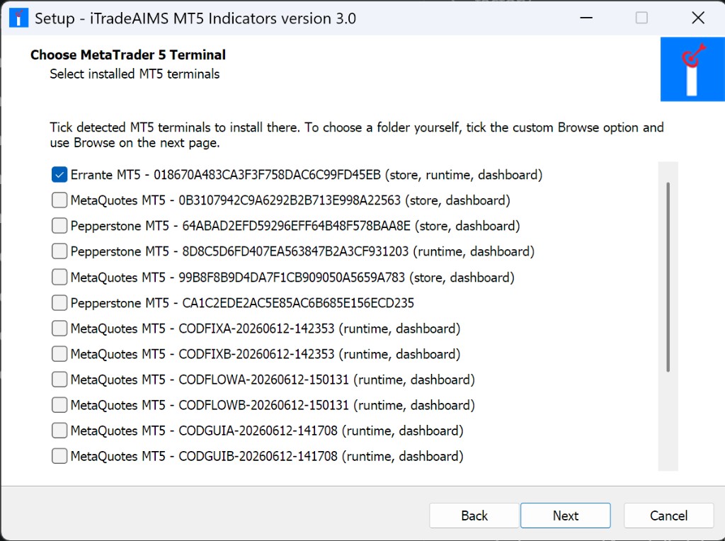
Task: Minimize the setup window
Action: [x=586, y=18]
